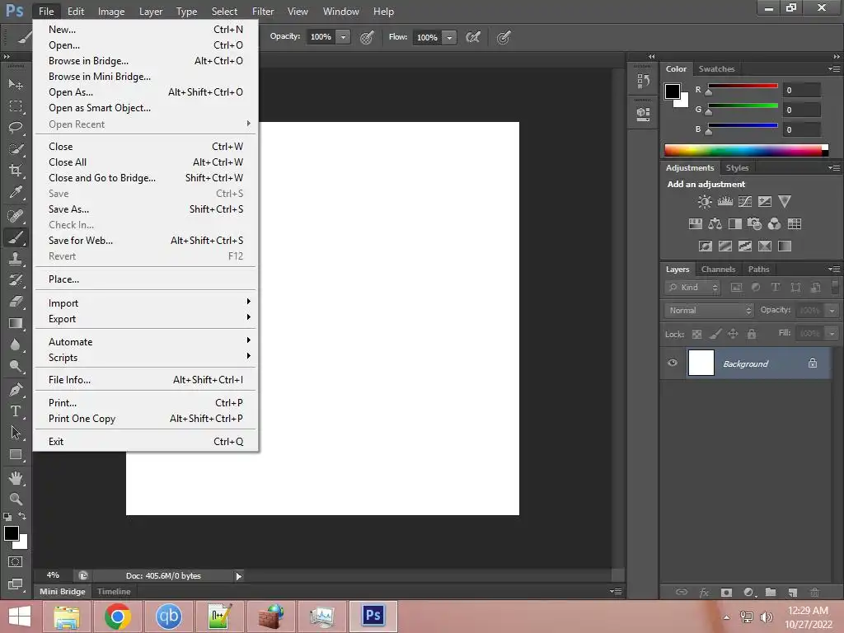Toggle lock image pixels

coord(715,335)
